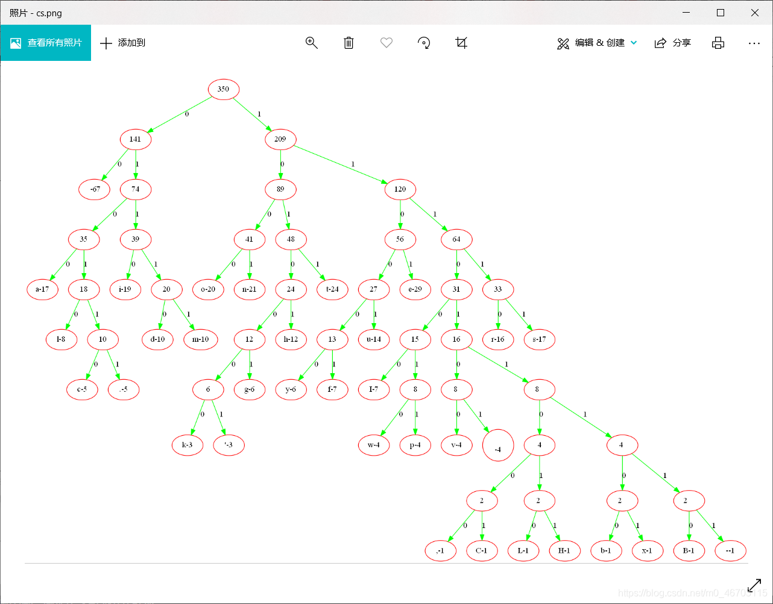
Task: Click leaf node k-3
Action: [187, 445]
